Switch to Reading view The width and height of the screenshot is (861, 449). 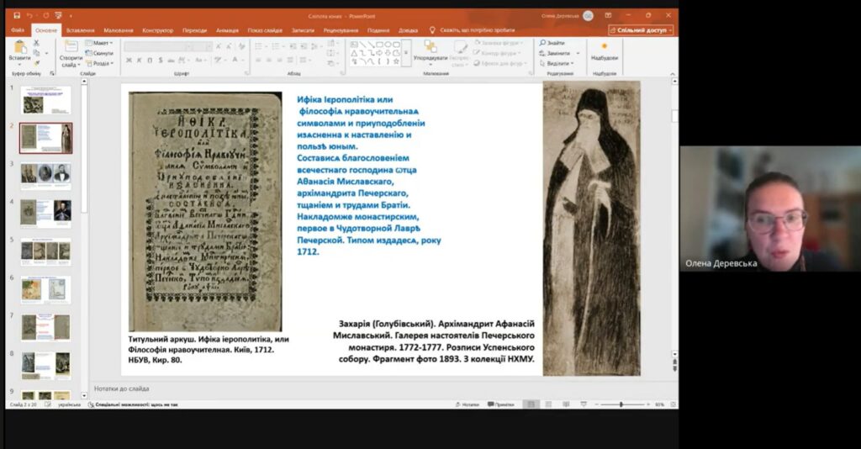[x=566, y=404]
